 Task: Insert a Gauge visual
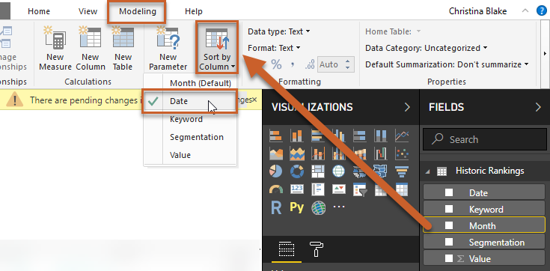click(276, 189)
